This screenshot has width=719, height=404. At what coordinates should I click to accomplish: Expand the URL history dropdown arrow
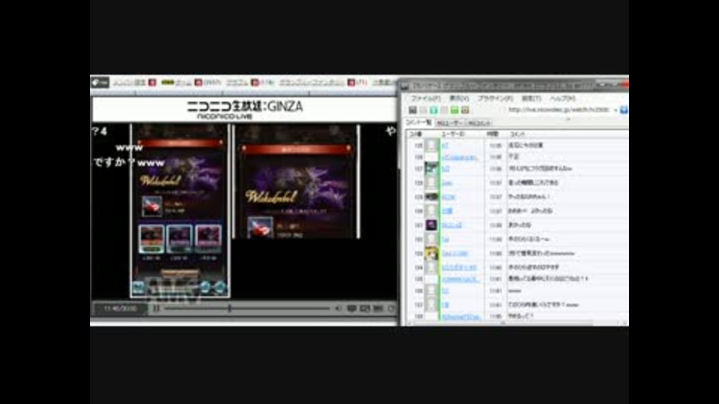tap(616, 110)
